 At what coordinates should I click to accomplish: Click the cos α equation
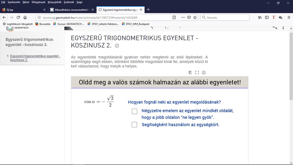coord(99,101)
